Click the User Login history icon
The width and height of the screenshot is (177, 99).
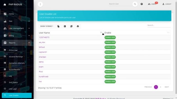[5, 89]
